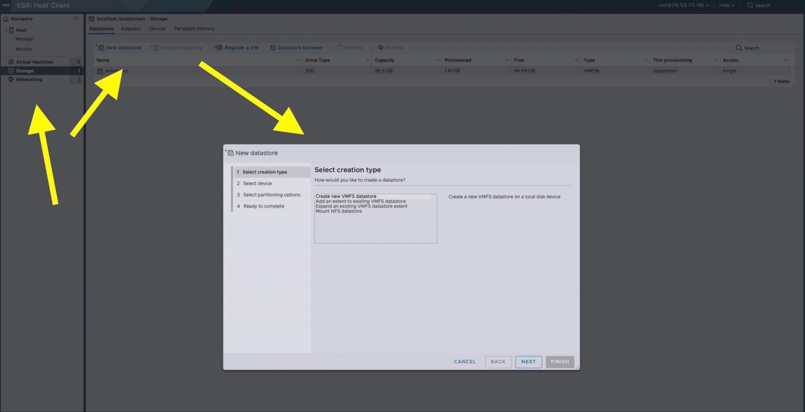Click the Host server icon
This screenshot has width=805, height=412.
coord(11,30)
